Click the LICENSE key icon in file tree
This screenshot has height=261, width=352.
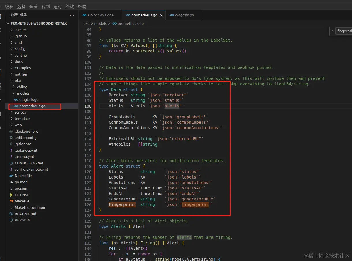tap(11, 195)
